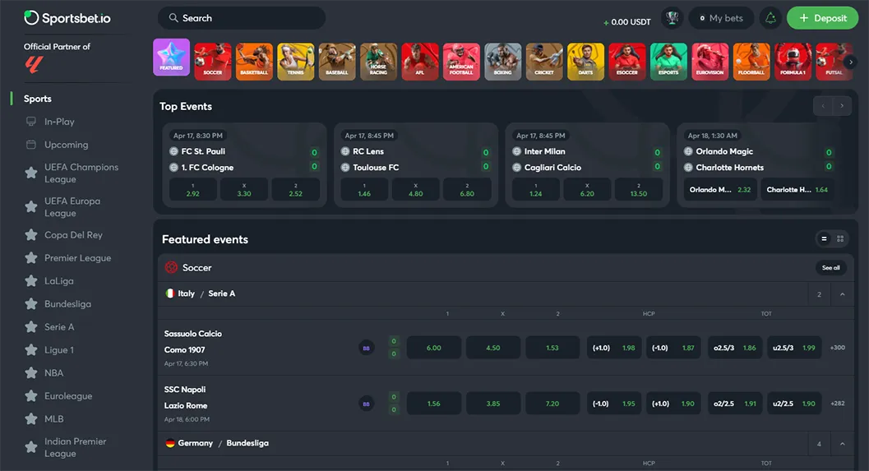Go to next Top Events

pos(842,106)
